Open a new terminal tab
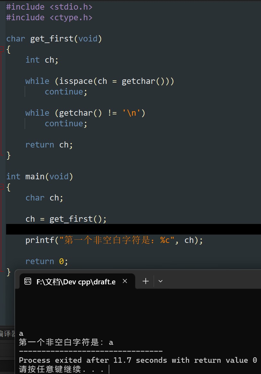 (x=146, y=281)
